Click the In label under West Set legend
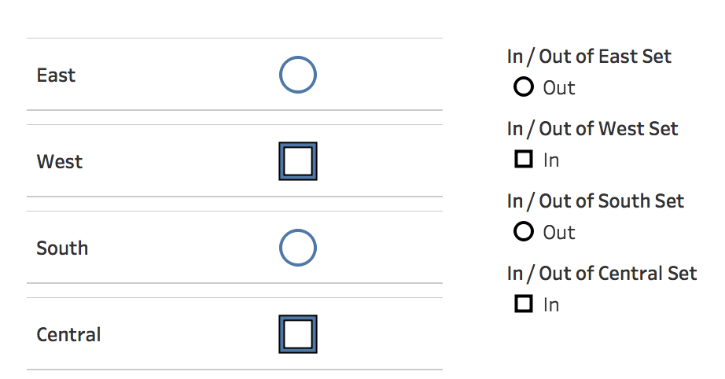The height and width of the screenshot is (379, 725). 551,160
